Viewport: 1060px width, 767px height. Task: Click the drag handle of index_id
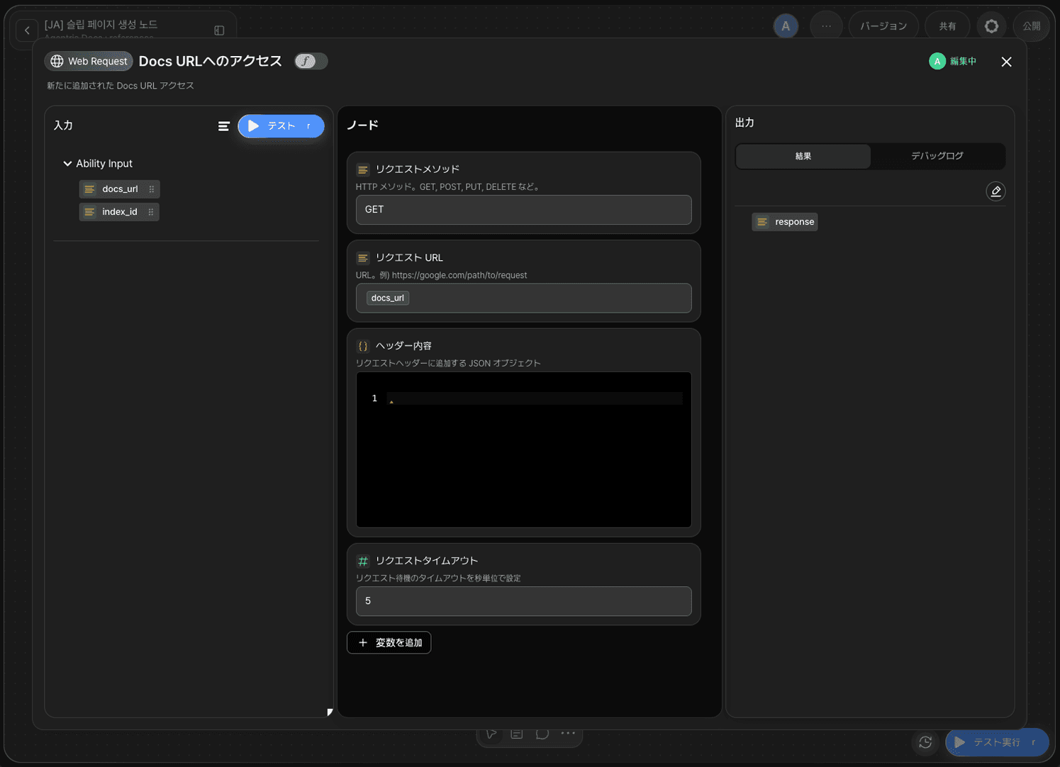pos(151,212)
